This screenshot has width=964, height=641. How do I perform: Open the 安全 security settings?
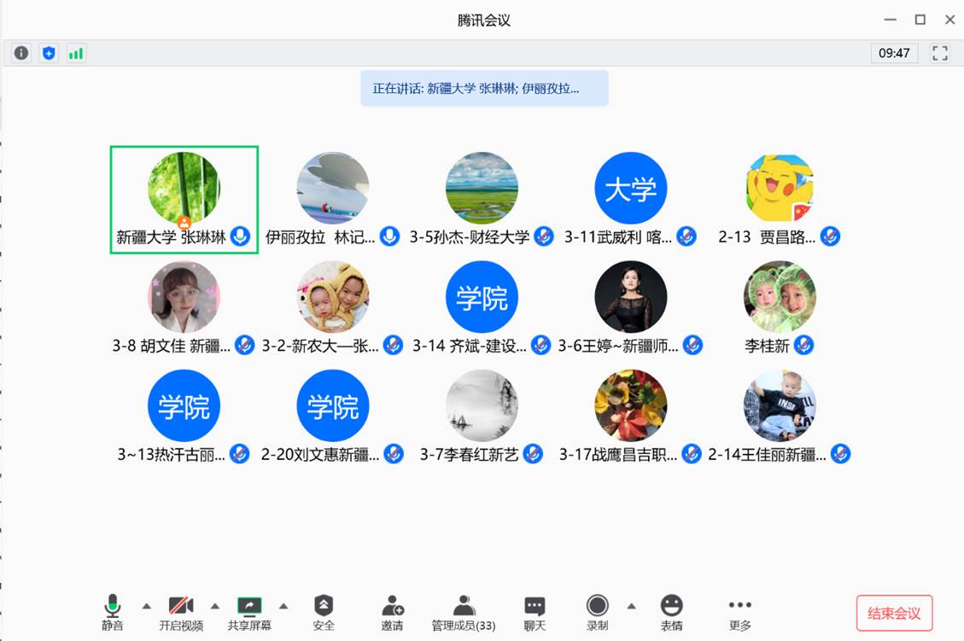[324, 612]
